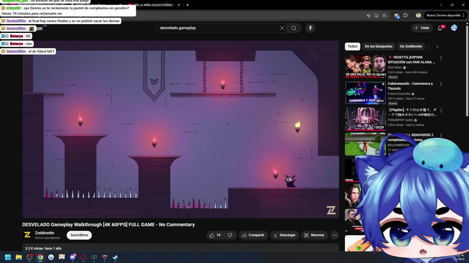Open options menu for the Playlist video
The width and height of the screenshot is (469, 263).
click(441, 111)
